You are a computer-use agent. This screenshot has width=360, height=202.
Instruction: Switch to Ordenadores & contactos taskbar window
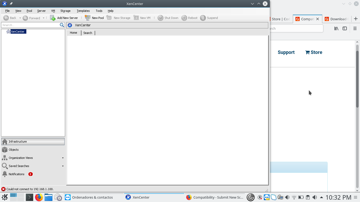point(94,197)
